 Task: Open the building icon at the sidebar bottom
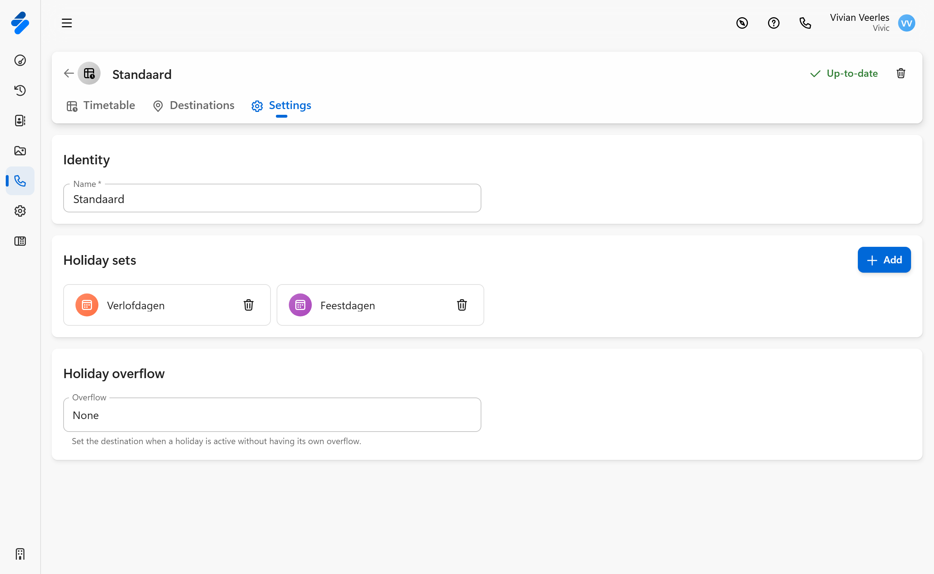[20, 554]
